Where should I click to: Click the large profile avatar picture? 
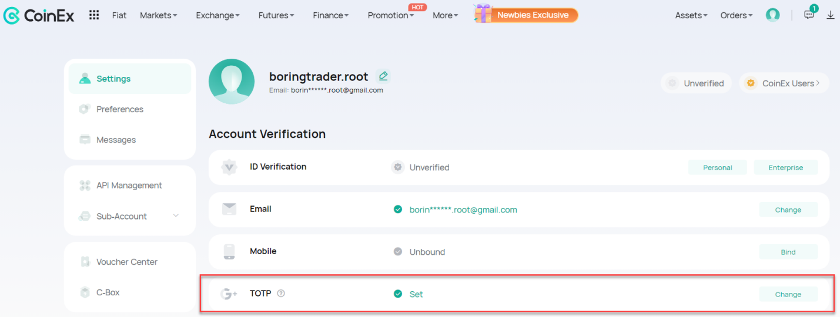coord(232,82)
